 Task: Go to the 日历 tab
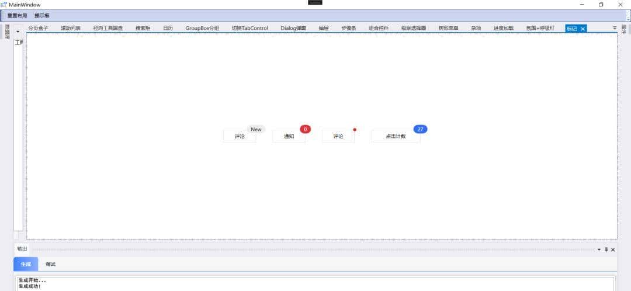pyautogui.click(x=168, y=28)
